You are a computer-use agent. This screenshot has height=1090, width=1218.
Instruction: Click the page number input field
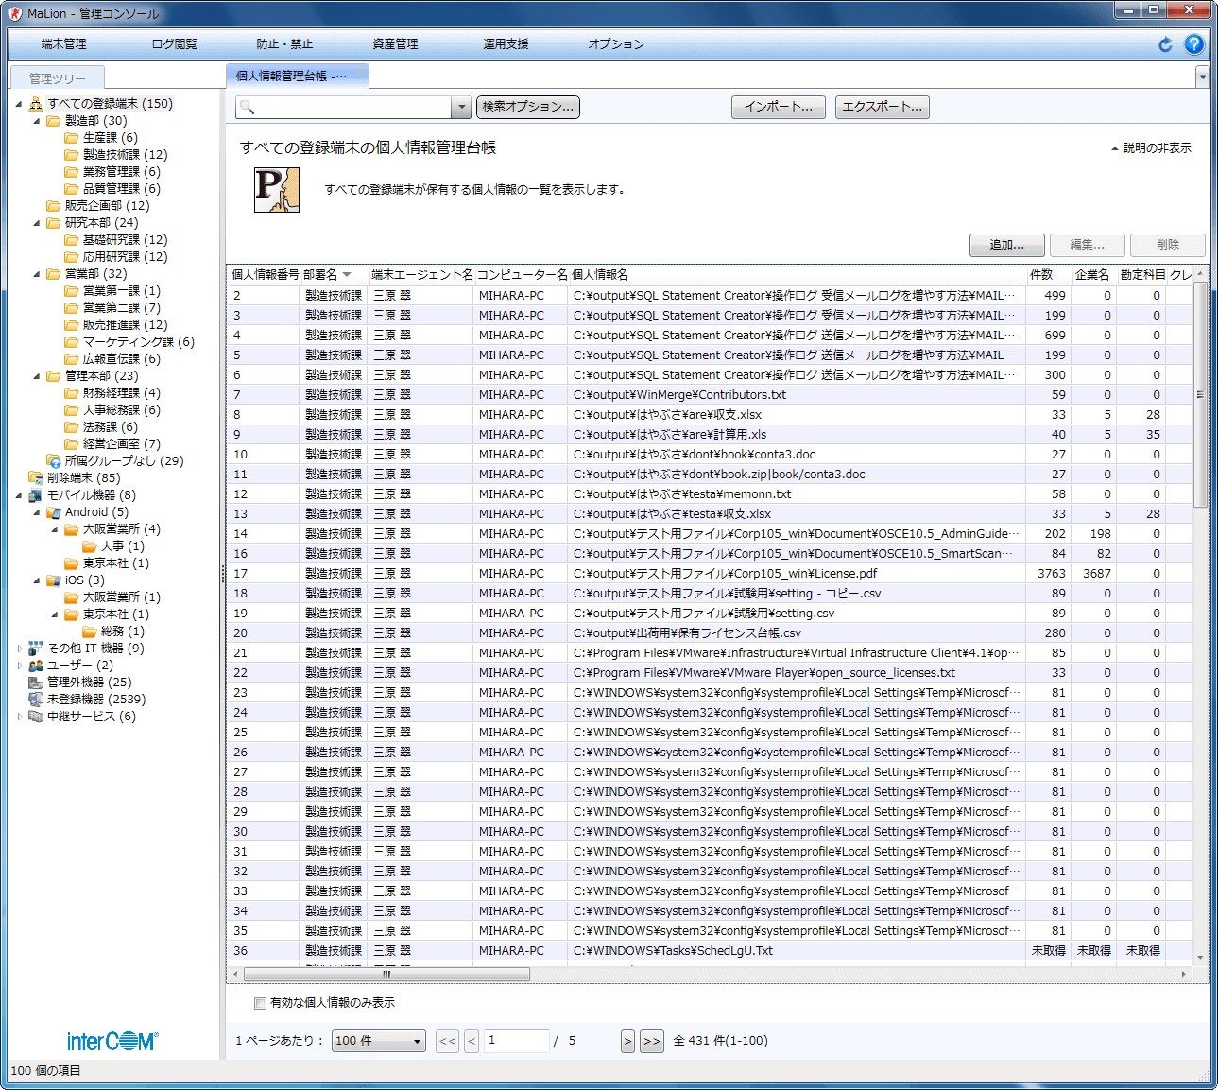pos(516,1041)
